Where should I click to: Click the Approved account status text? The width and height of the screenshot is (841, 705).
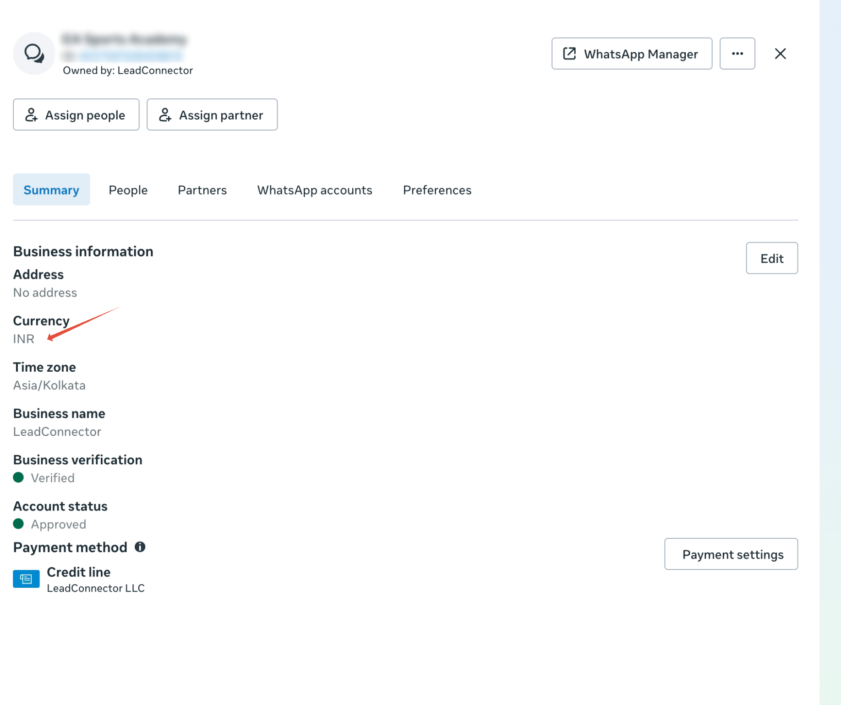pos(58,524)
